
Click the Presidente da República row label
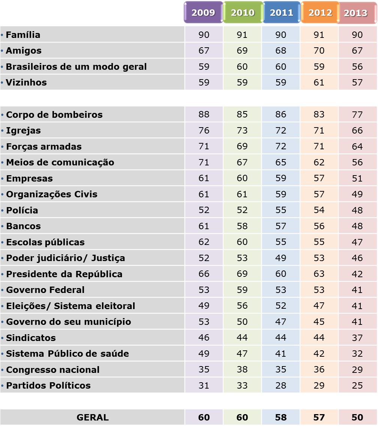pos(64,274)
